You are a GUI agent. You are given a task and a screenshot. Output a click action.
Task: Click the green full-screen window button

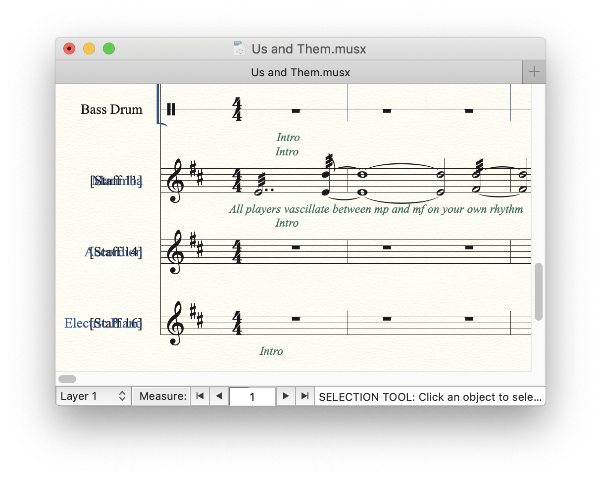click(x=109, y=49)
